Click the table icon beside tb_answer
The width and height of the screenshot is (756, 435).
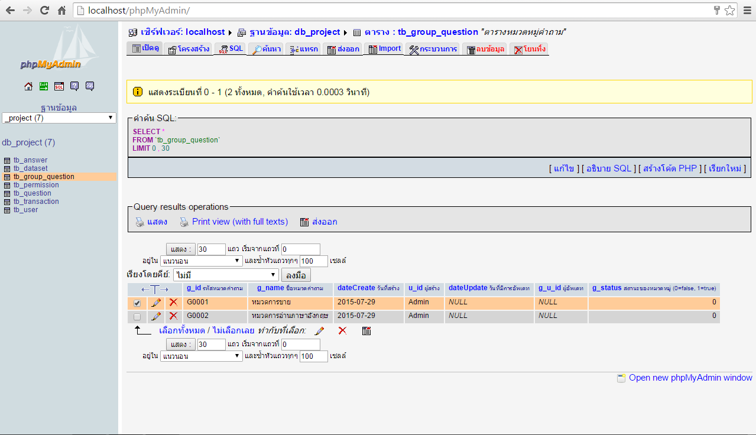point(7,160)
